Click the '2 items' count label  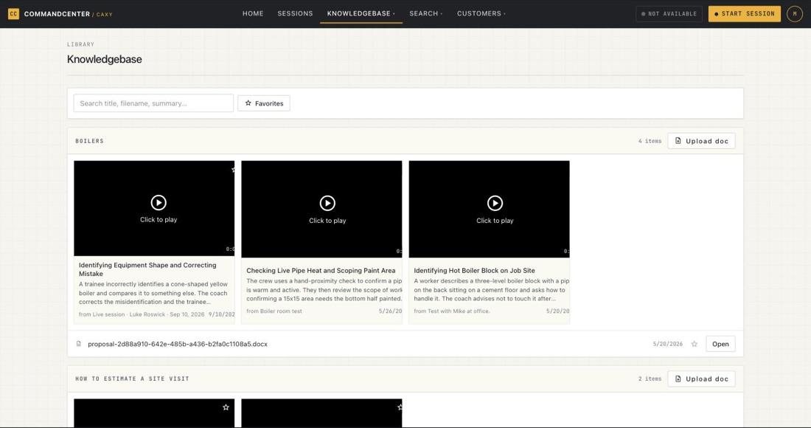650,379
